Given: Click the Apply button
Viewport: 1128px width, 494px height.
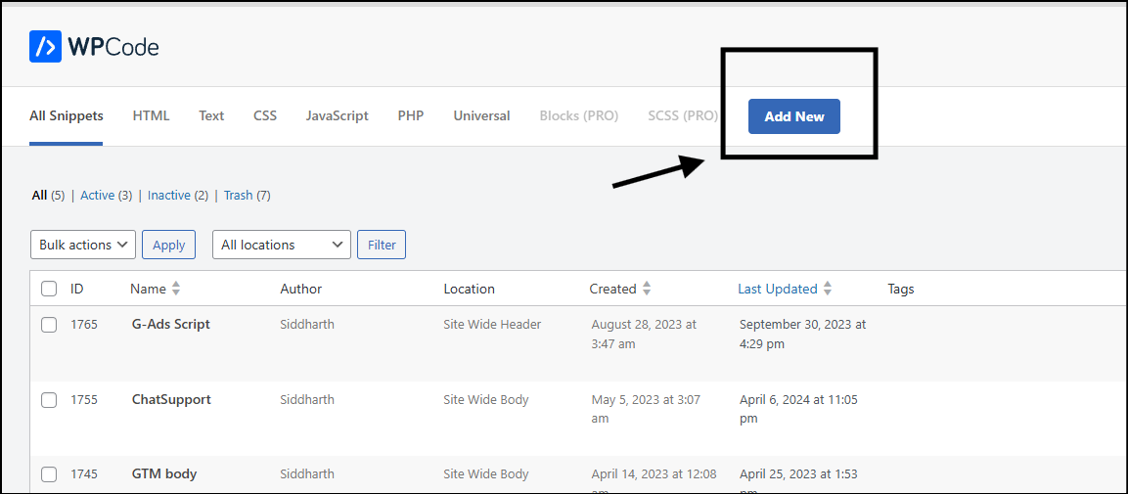Looking at the screenshot, I should pyautogui.click(x=169, y=245).
